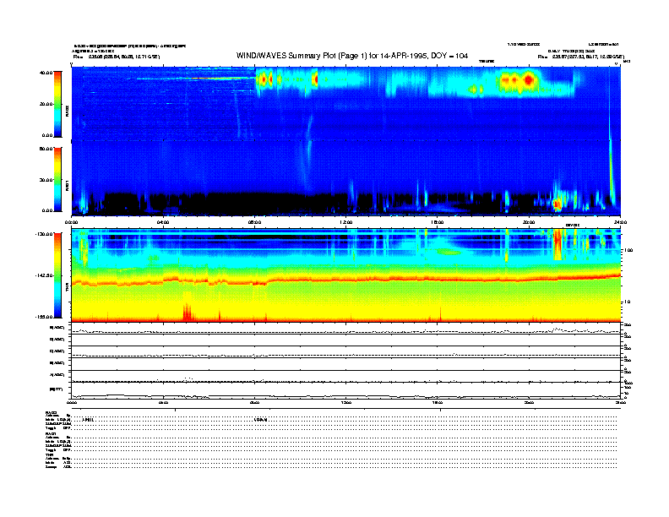Image resolution: width=669 pixels, height=517 pixels.
Task: Click the TNR color scale bar
Action: pos(57,275)
